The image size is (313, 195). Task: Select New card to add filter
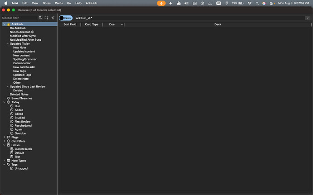24,67
